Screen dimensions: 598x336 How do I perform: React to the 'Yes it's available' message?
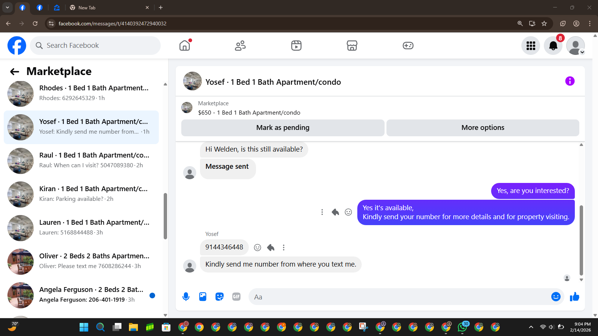(348, 212)
